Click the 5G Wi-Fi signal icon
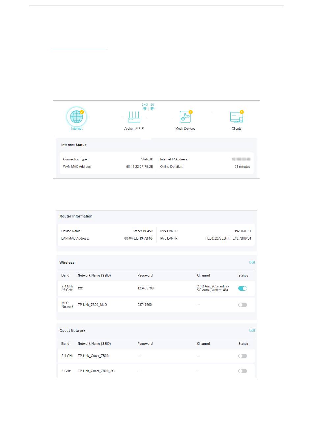The width and height of the screenshot is (313, 428). pos(152,109)
